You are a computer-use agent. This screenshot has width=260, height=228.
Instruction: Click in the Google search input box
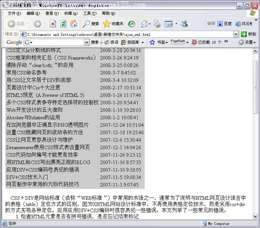pyautogui.click(x=57, y=42)
